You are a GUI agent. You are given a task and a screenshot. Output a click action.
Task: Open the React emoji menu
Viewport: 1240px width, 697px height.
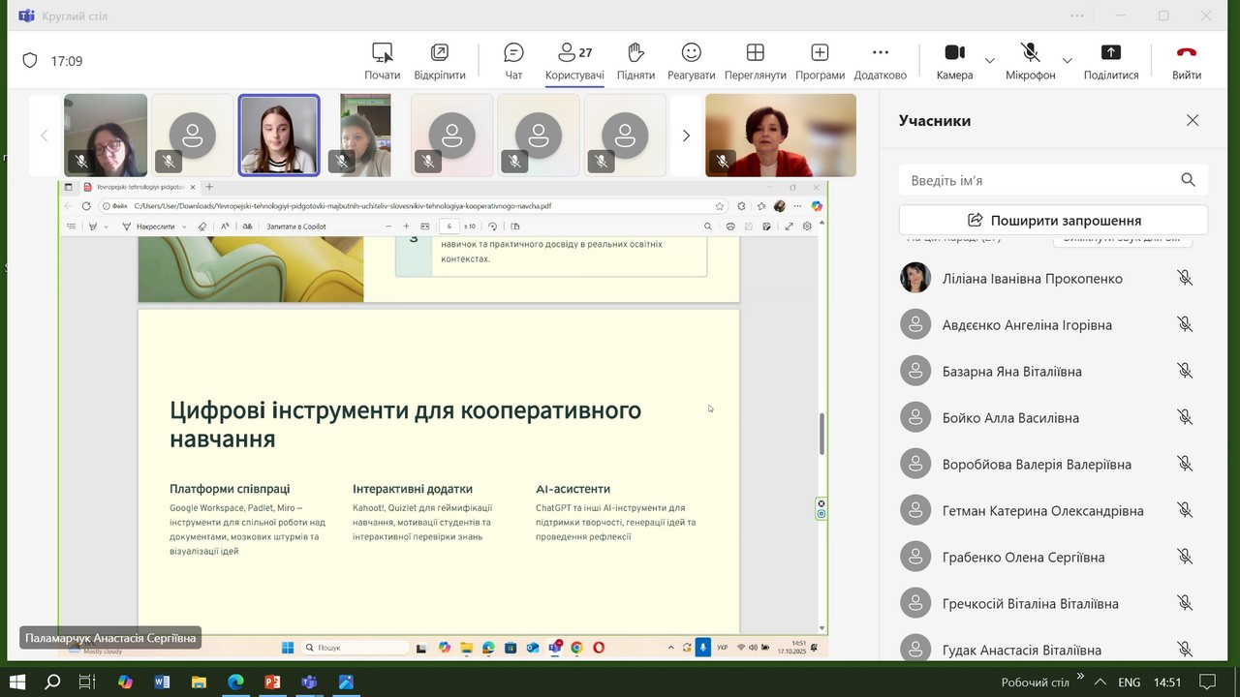691,60
